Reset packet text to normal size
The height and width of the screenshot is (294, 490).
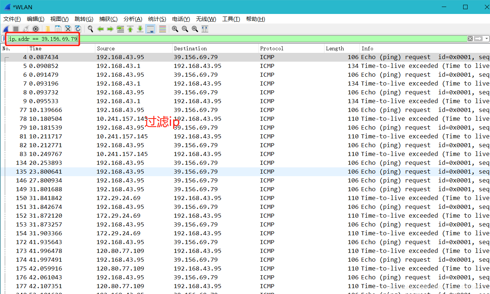point(195,29)
